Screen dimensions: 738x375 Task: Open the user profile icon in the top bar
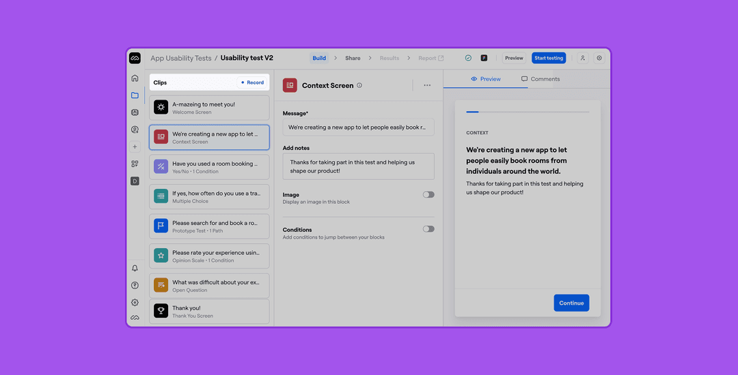point(583,58)
